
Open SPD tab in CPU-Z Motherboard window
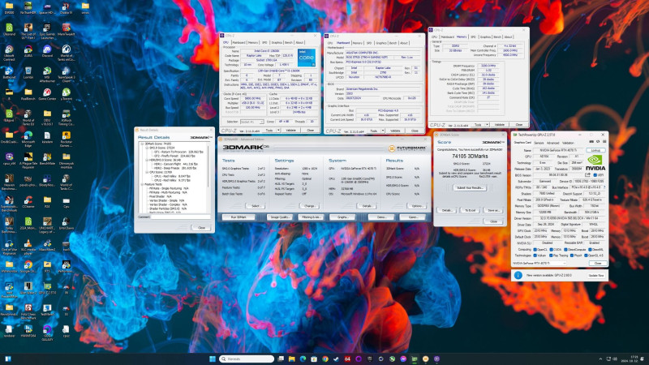click(x=369, y=43)
